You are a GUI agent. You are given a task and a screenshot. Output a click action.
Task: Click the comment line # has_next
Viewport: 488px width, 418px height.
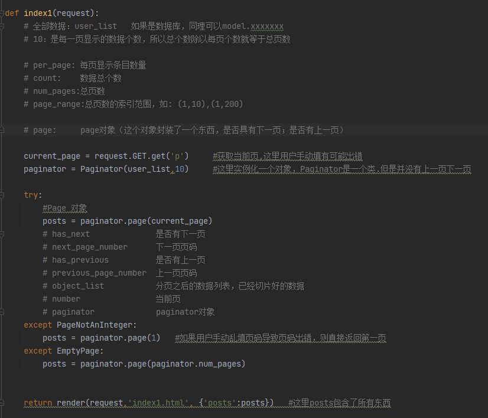coord(65,234)
